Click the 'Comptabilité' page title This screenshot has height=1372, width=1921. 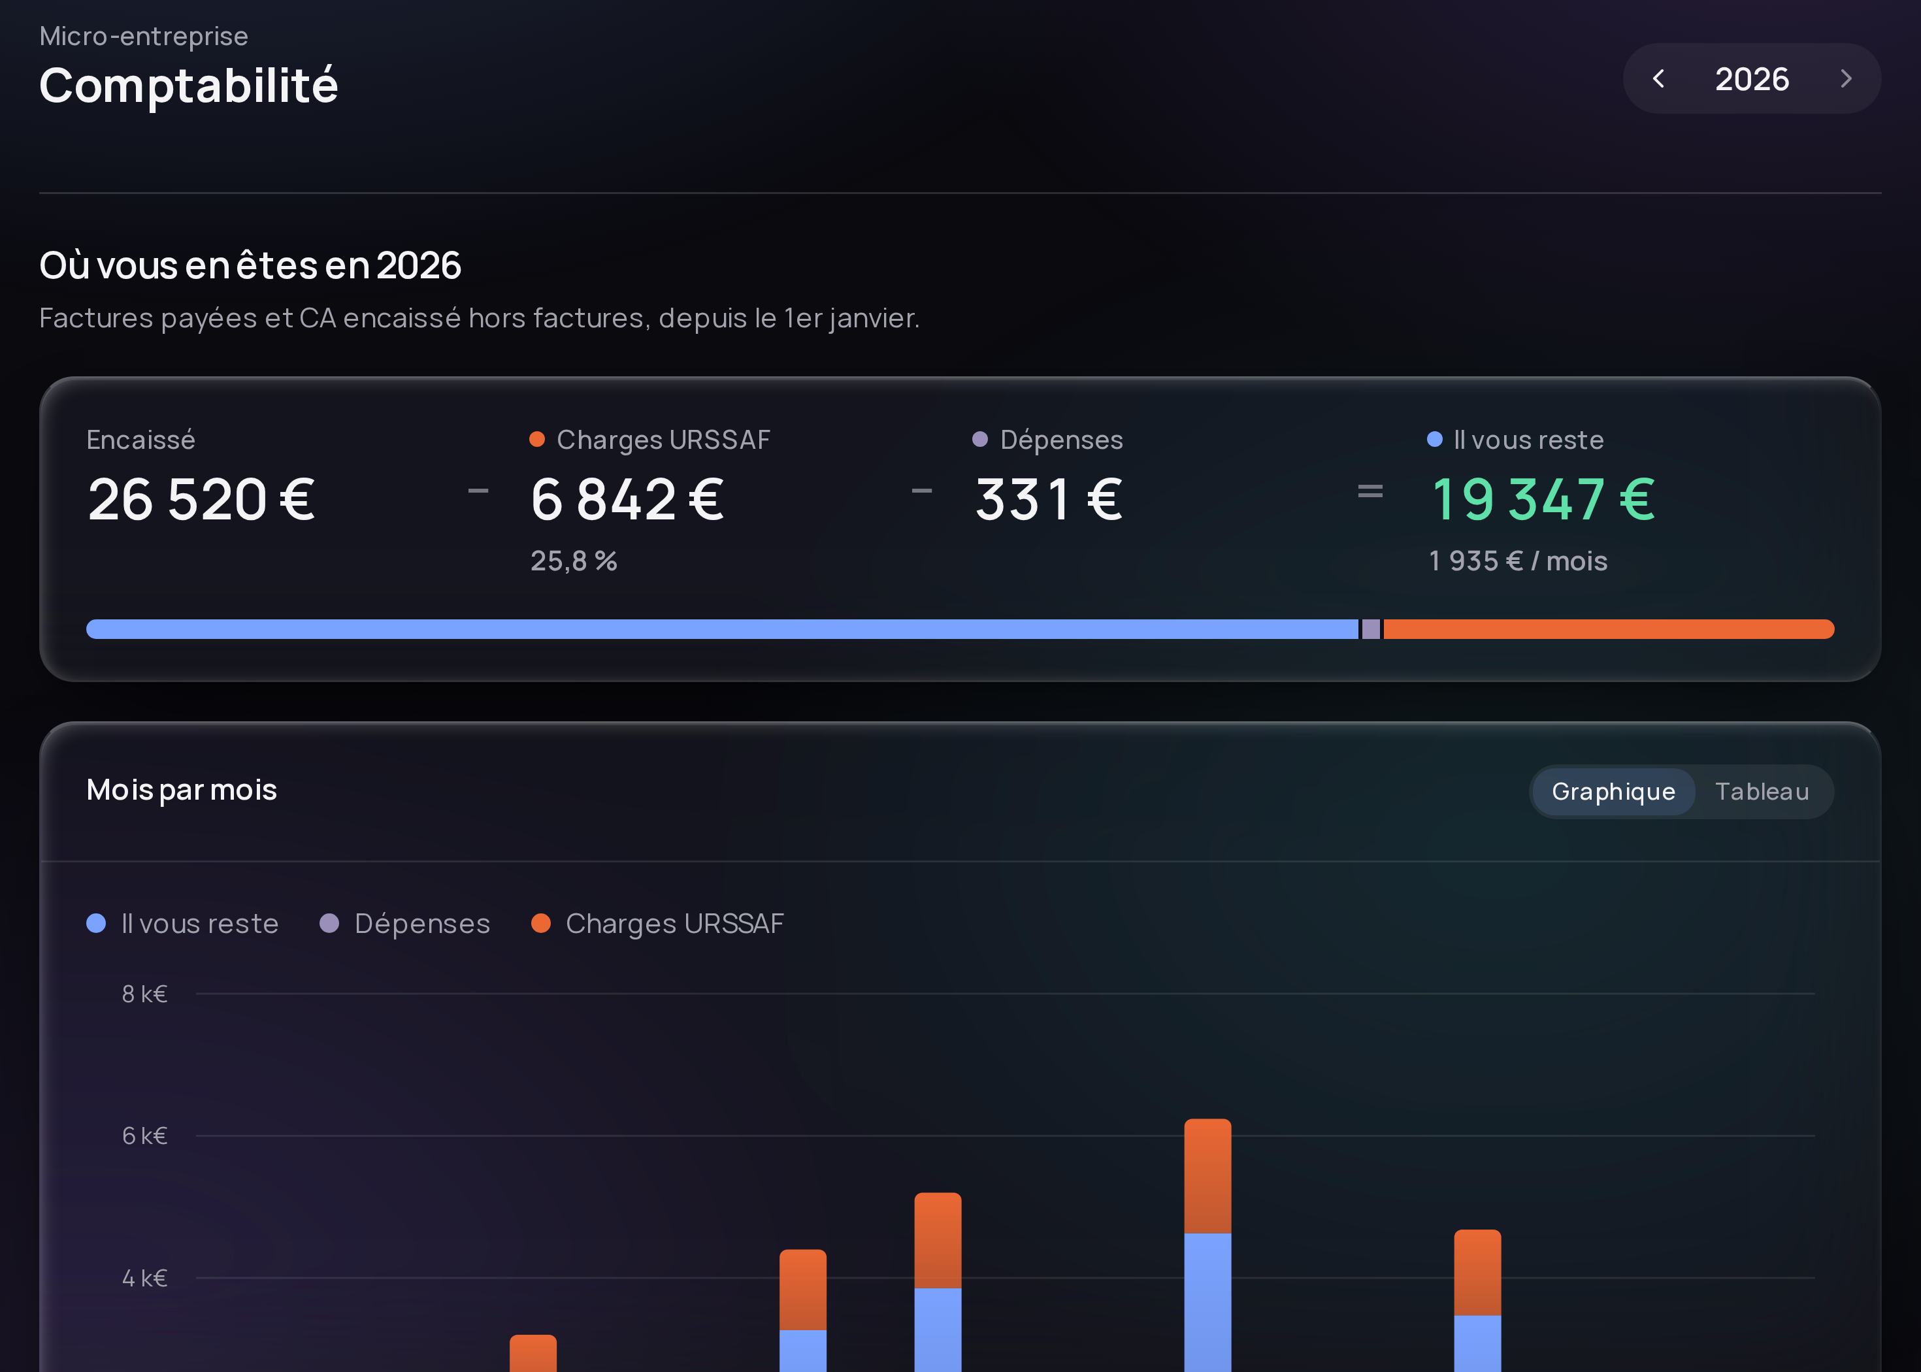(x=188, y=86)
